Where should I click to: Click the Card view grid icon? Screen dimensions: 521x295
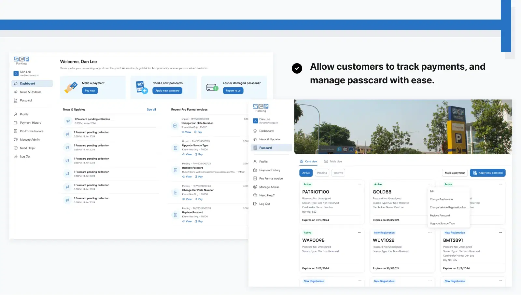coord(302,162)
